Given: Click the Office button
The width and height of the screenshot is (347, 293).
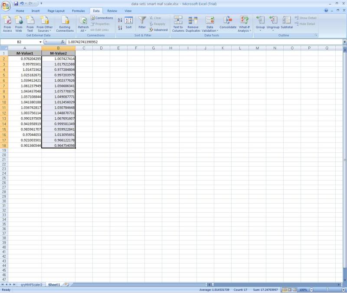Looking at the screenshot, I should pos(6,5).
